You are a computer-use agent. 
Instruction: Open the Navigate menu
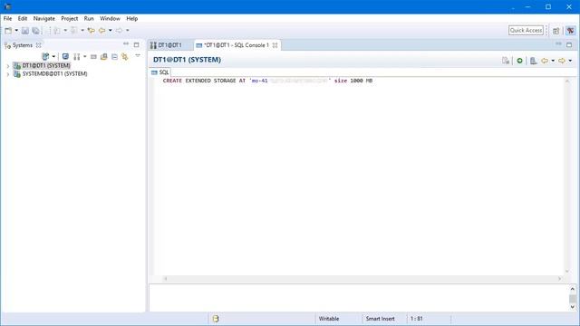click(44, 18)
